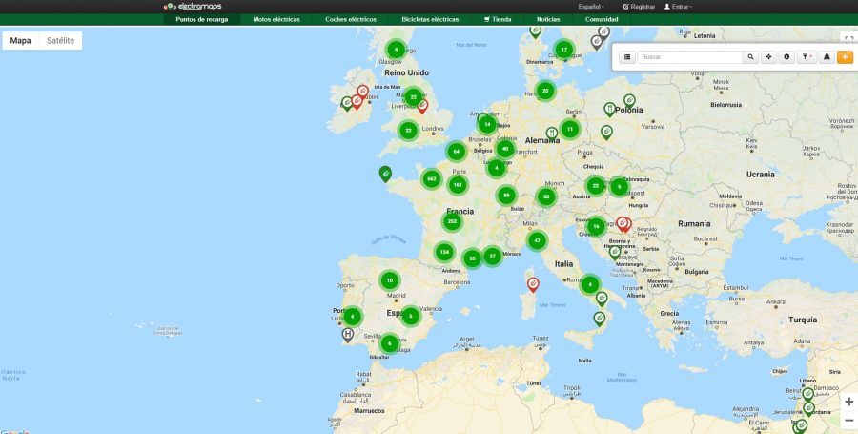Expand the 64 cluster in northern France
The width and height of the screenshot is (858, 434).
[456, 152]
